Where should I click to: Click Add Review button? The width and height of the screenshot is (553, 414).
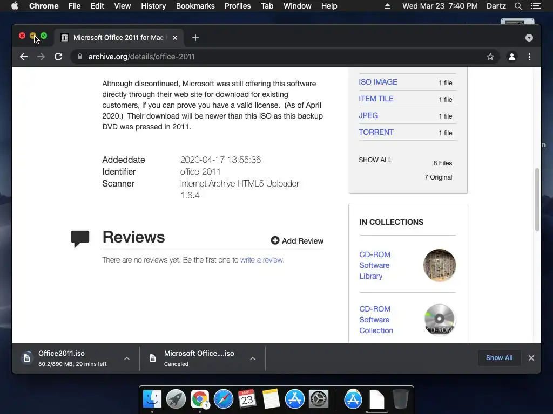tap(297, 241)
